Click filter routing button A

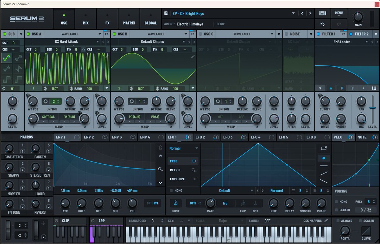pyautogui.click(x=331, y=88)
